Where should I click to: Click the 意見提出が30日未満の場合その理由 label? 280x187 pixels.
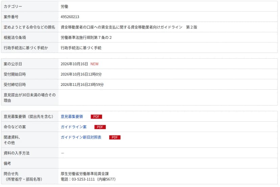click(30, 97)
